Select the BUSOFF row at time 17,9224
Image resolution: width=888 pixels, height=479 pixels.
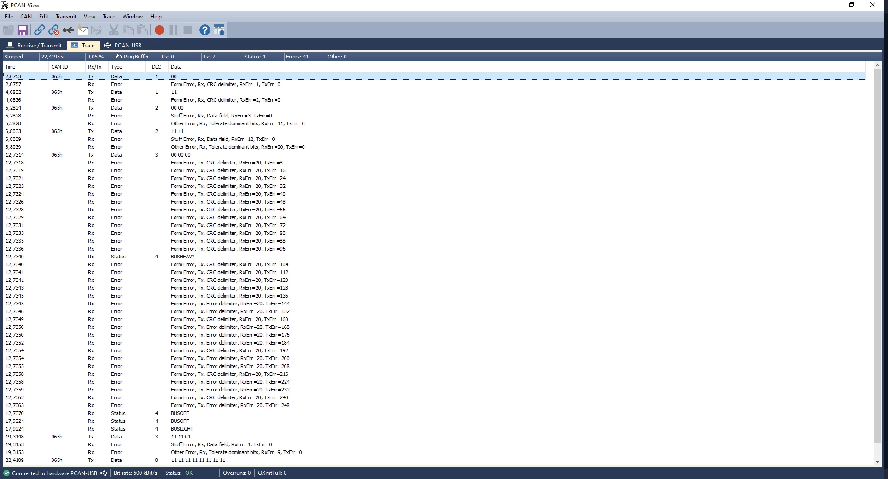[x=434, y=421]
